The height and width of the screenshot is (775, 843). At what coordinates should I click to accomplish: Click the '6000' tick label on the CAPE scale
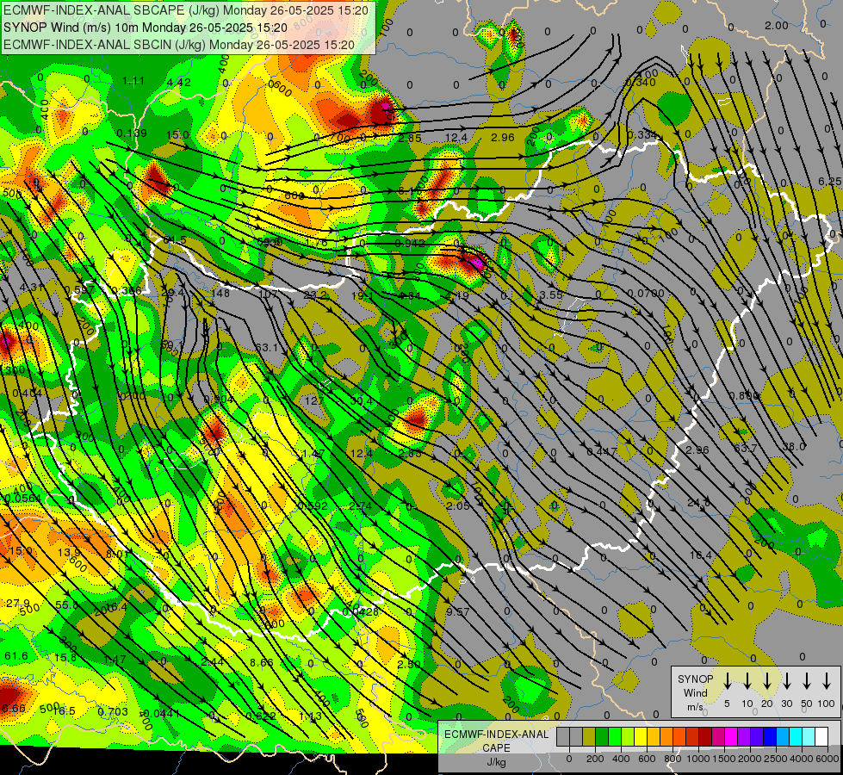click(x=827, y=759)
